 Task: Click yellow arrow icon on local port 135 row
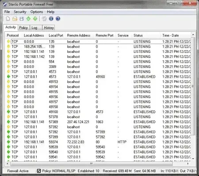(x=8, y=41)
